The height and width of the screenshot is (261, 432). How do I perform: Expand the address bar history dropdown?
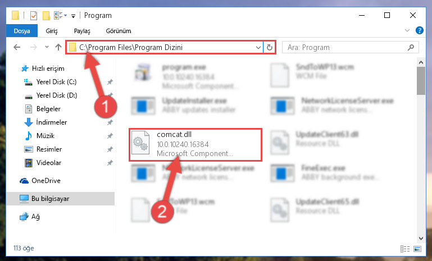click(x=258, y=47)
